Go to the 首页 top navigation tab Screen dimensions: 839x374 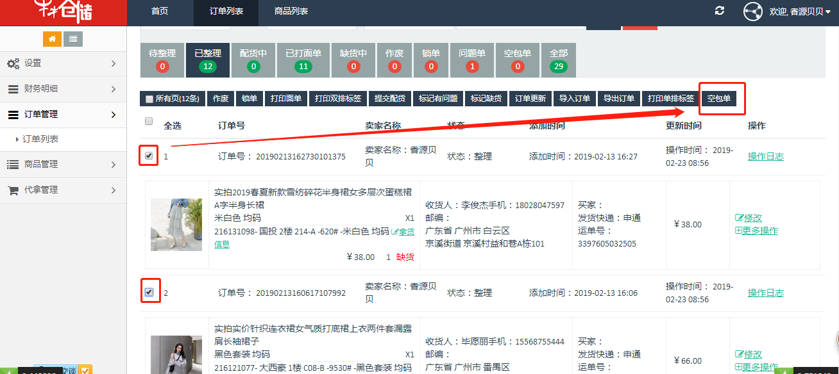[x=160, y=12]
